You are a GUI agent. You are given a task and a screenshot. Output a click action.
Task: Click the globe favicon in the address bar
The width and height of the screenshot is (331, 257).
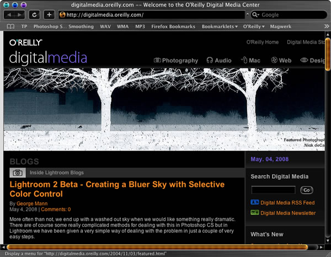click(62, 15)
